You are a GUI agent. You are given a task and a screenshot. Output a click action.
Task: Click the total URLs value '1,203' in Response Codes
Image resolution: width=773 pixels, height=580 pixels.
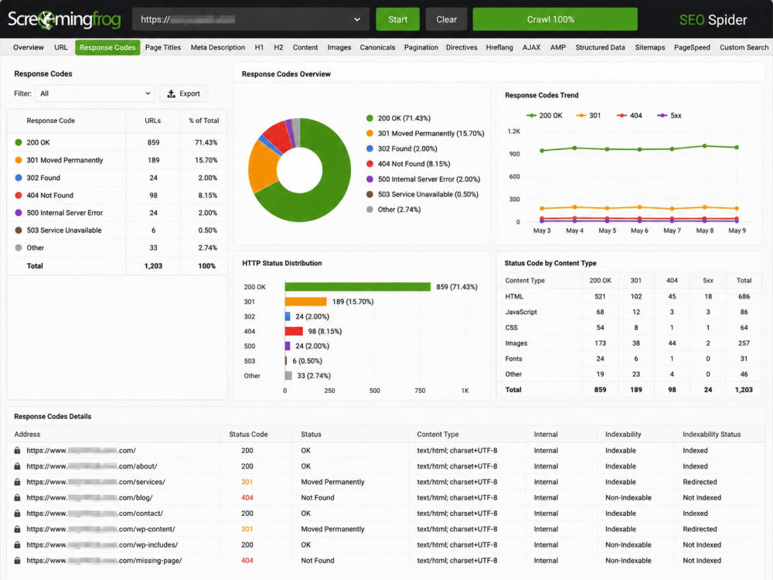pyautogui.click(x=153, y=266)
